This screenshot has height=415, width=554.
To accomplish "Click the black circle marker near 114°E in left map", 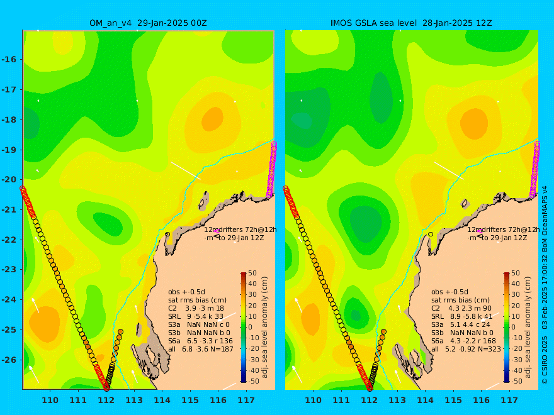I will pos(167,234).
